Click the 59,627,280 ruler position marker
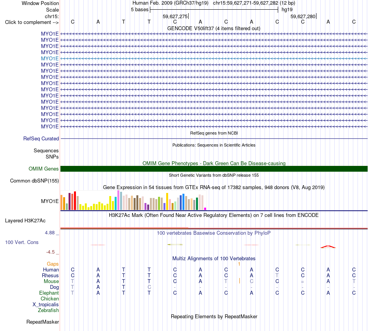This screenshot has height=331, width=368. click(x=303, y=16)
